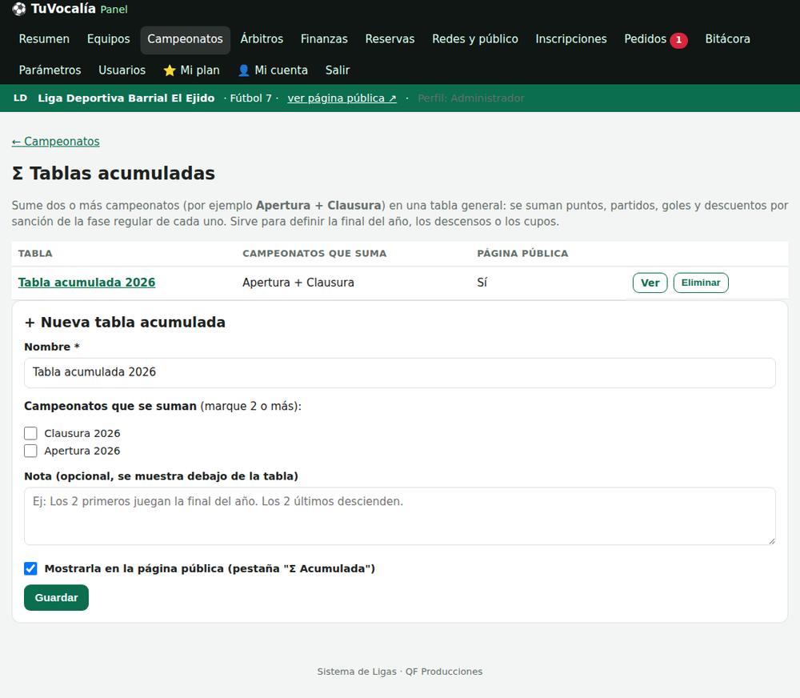Image resolution: width=800 pixels, height=698 pixels.
Task: Follow the ver página pública link
Action: [x=342, y=98]
